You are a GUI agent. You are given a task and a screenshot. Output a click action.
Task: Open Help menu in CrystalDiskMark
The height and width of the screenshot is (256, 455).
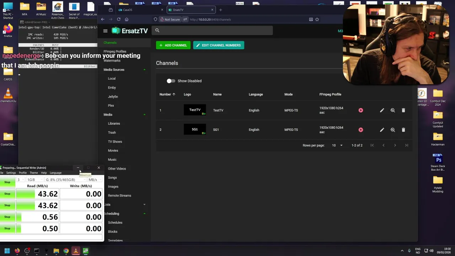pos(44,173)
